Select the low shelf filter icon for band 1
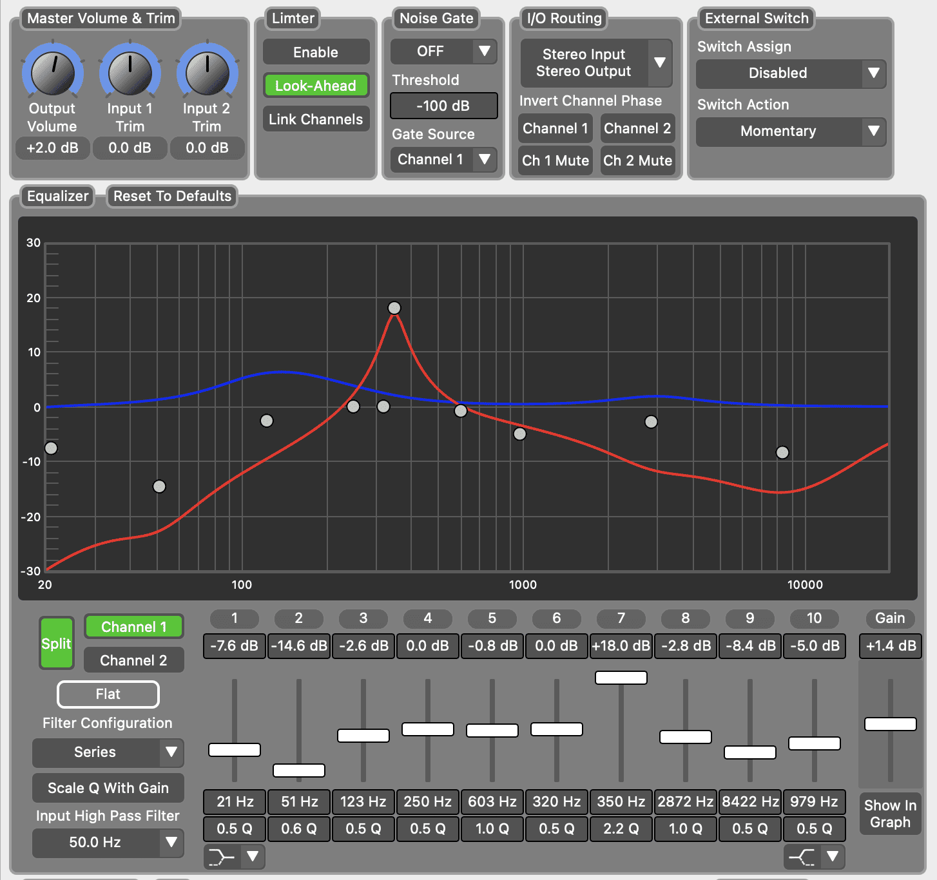 222,857
